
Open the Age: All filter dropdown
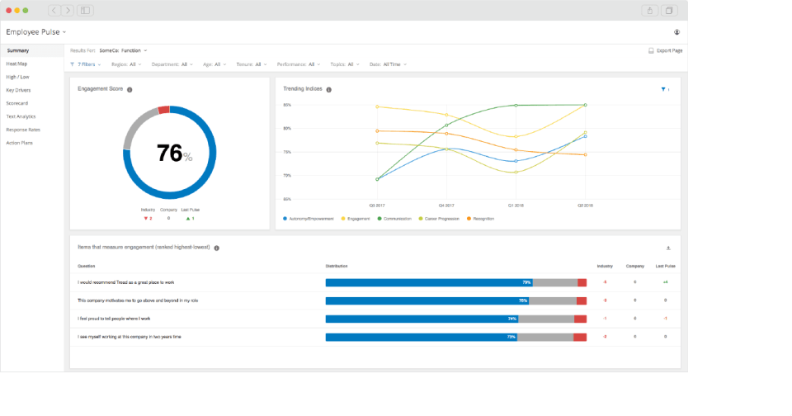coord(214,64)
